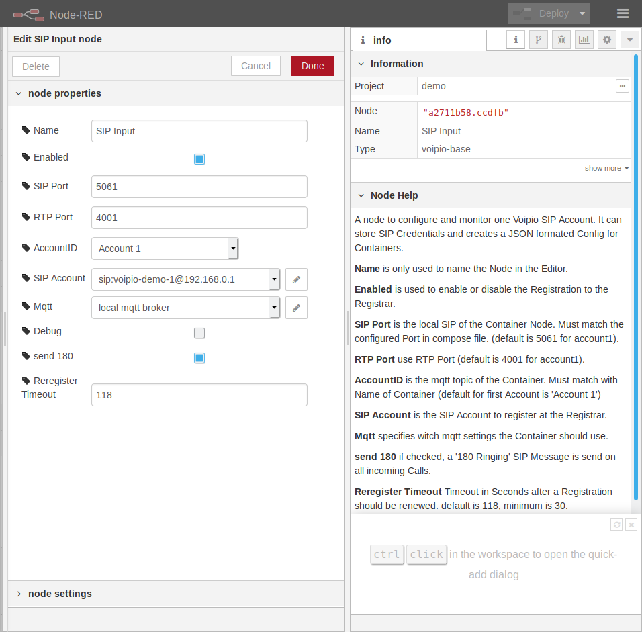Edit SIP Account with pencil icon
Screen dimensions: 642x632
point(296,279)
